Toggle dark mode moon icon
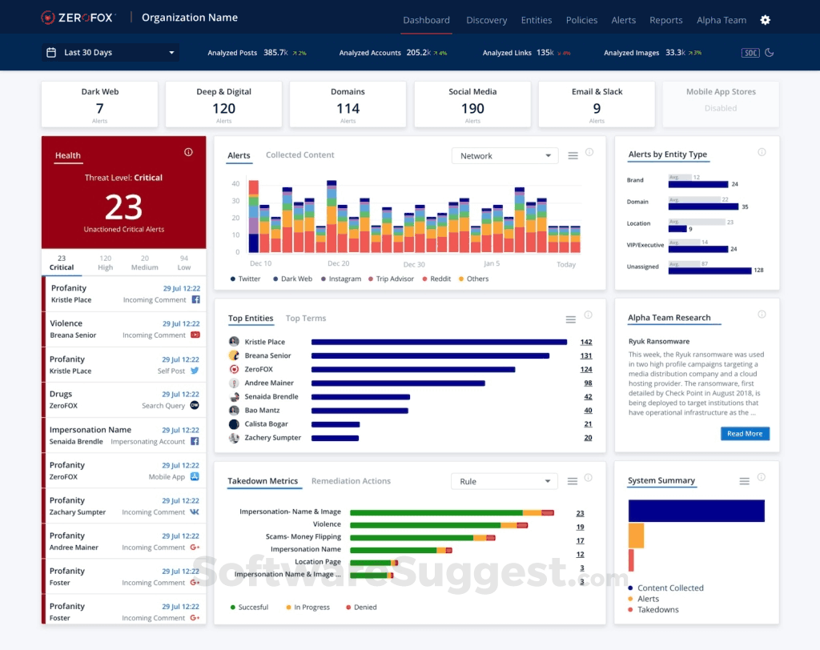Image resolution: width=820 pixels, height=650 pixels. click(770, 52)
